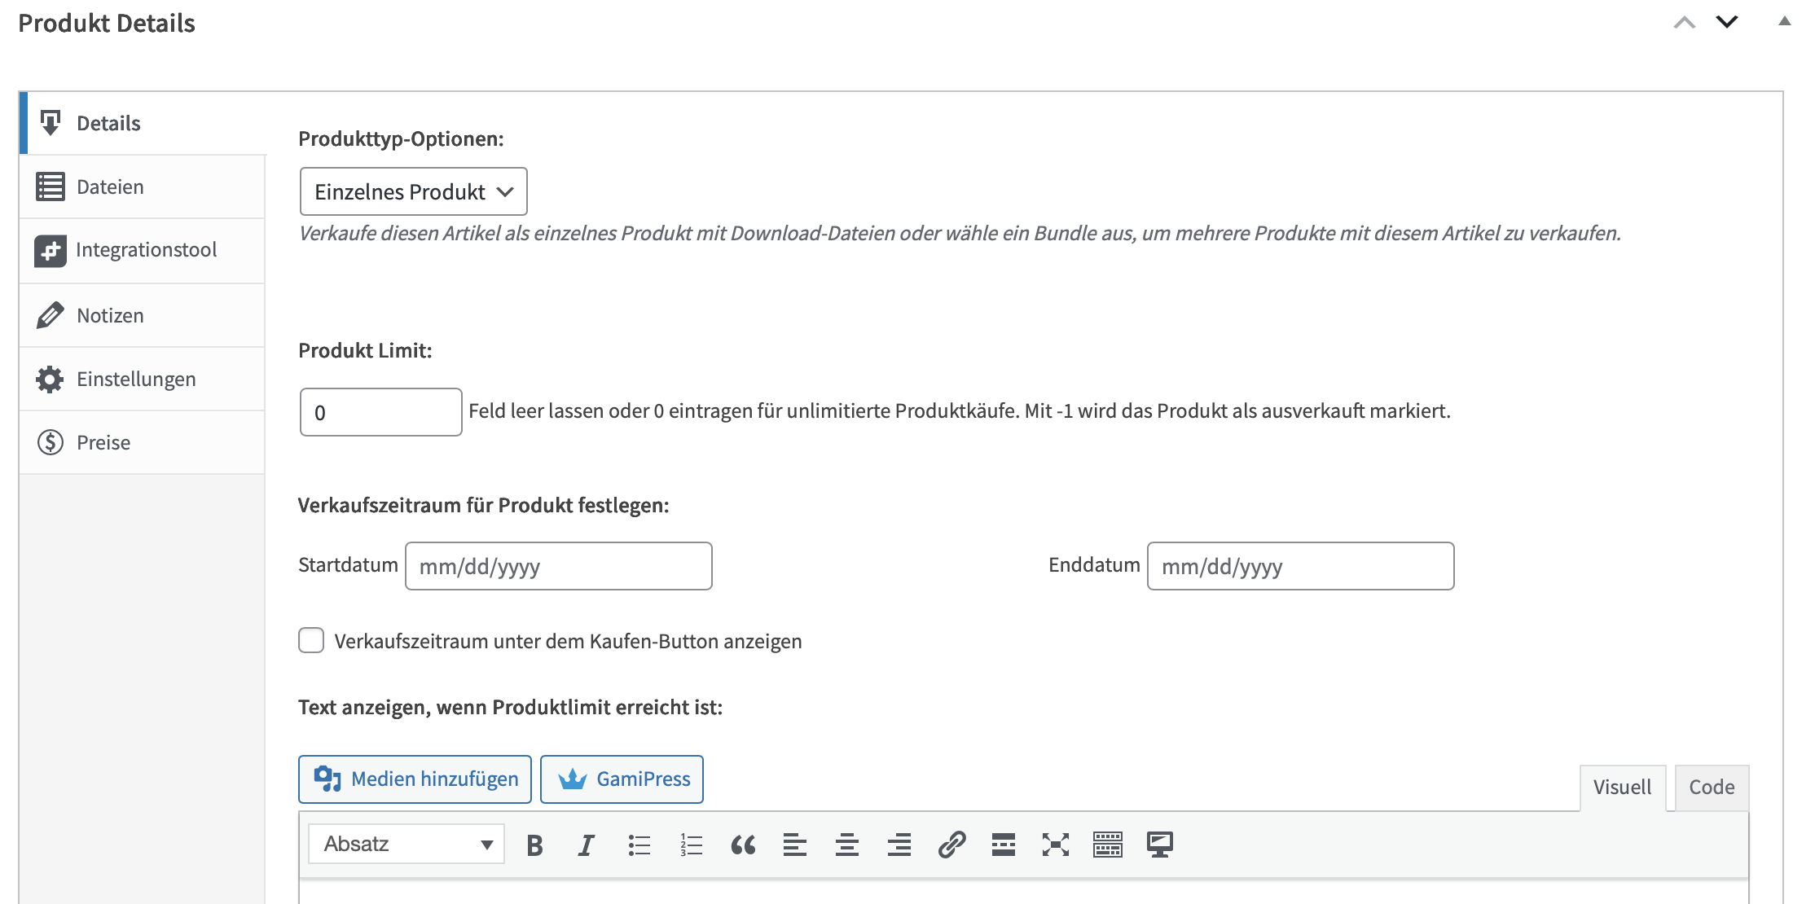Collapse the Produkt Details panel with triangle

tap(1784, 22)
